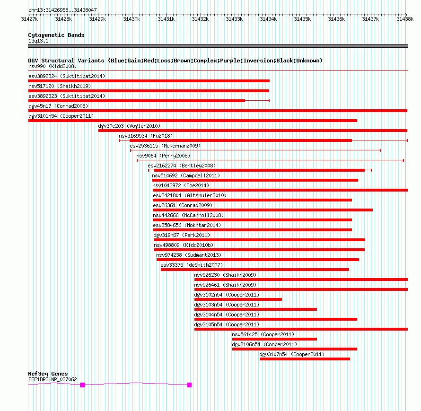421x411 pixels.
Task: Click nsv498809 (Kidd2010b) variant label
Action: point(184,245)
